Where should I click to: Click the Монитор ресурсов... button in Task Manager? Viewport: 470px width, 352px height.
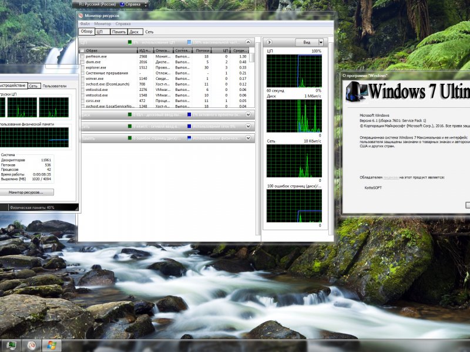(x=26, y=192)
